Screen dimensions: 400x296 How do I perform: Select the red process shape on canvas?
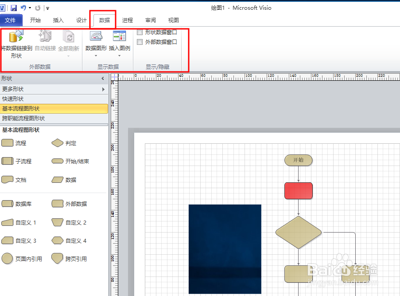click(298, 191)
